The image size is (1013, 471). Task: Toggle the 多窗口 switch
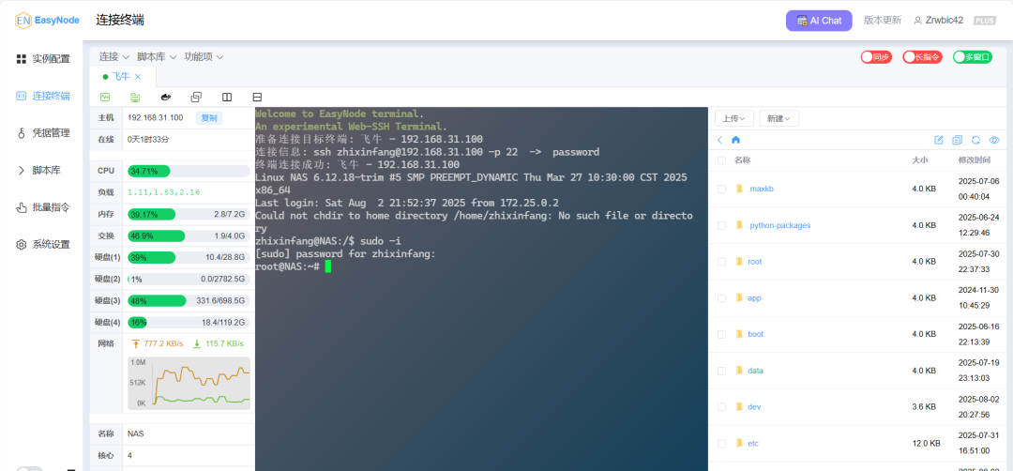[x=973, y=57]
